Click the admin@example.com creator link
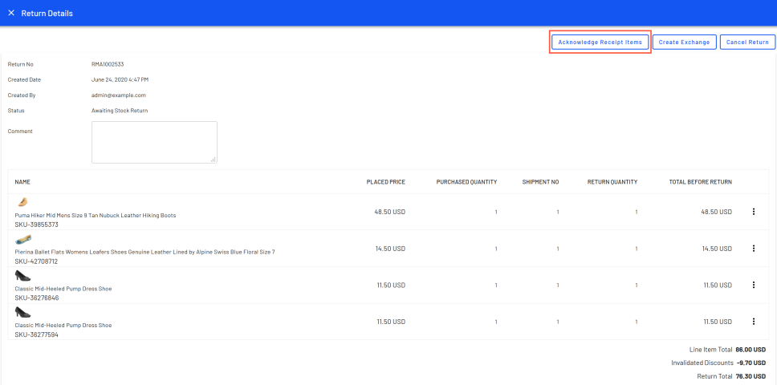This screenshot has height=385, width=777. click(x=118, y=95)
